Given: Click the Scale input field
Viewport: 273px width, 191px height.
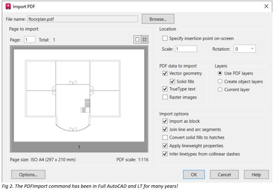Looking at the screenshot, I should (x=186, y=49).
